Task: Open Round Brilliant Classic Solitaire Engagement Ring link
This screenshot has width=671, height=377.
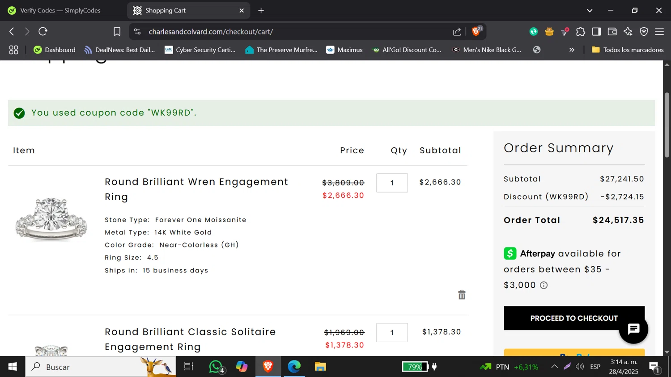Action: pos(190,339)
